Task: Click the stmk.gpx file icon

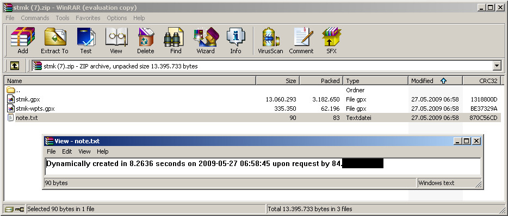Action: click(x=11, y=99)
